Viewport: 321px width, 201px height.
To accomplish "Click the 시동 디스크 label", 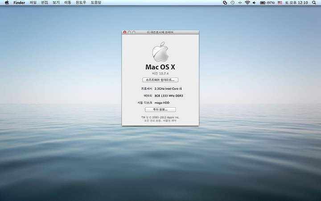I will [145, 103].
